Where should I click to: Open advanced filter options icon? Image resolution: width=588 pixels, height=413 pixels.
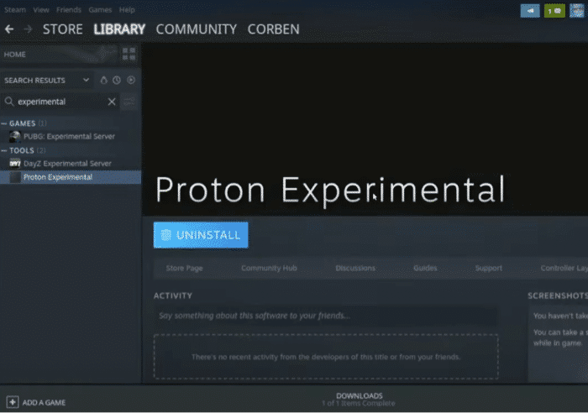coord(129,102)
